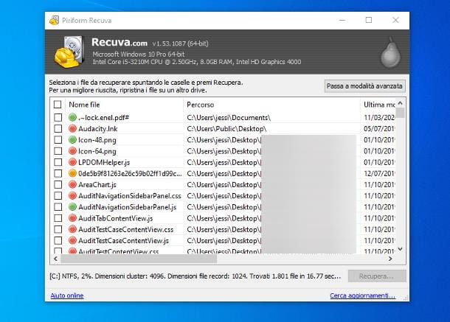Click Passa a modalità avanzata button
The width and height of the screenshot is (450, 322).
point(364,86)
